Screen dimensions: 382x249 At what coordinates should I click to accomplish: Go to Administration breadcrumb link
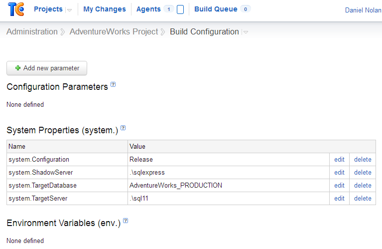(32, 32)
